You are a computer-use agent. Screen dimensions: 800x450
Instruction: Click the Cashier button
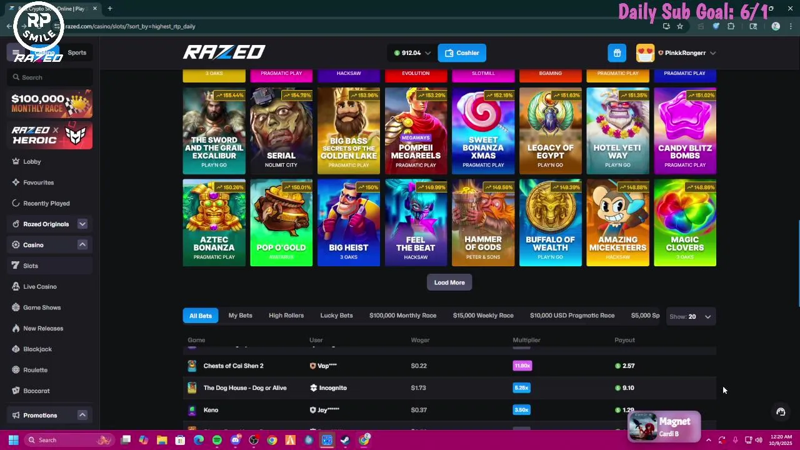(462, 53)
